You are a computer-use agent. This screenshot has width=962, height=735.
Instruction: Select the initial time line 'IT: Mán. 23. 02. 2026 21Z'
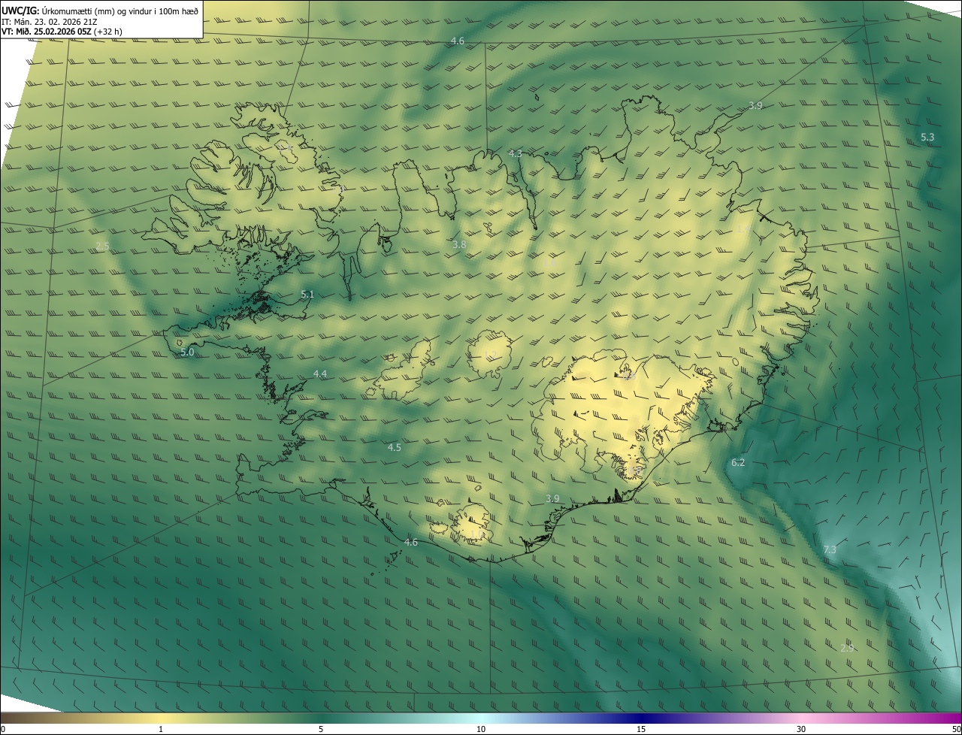click(50, 22)
